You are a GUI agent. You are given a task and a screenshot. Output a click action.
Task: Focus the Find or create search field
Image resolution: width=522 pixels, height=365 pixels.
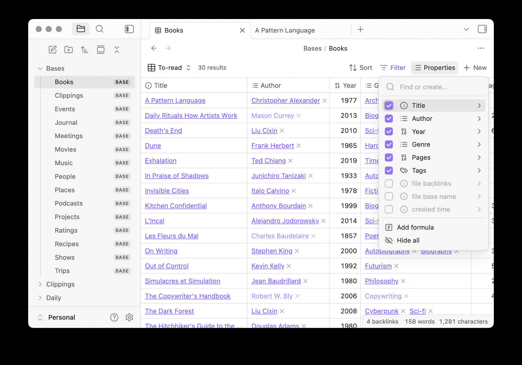click(433, 87)
